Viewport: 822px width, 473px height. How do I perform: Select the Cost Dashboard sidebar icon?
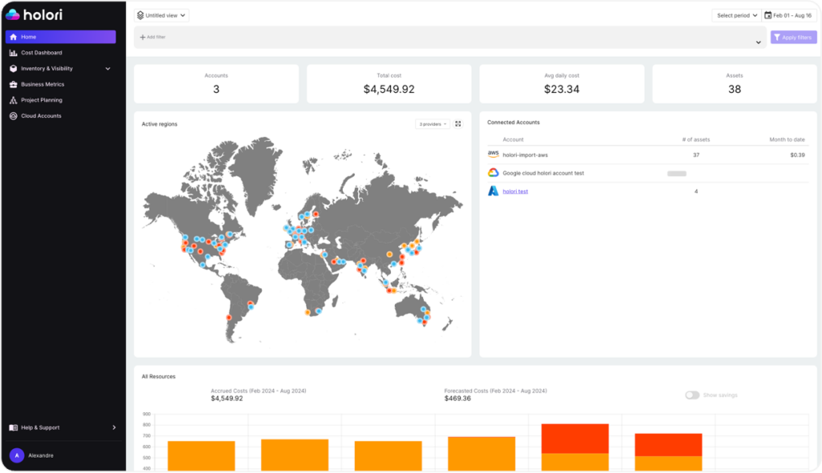tap(15, 52)
